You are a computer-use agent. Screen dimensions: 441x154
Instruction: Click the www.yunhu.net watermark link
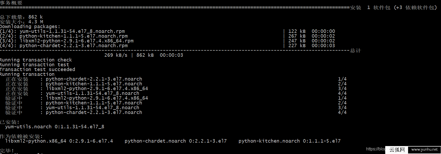pos(424,150)
